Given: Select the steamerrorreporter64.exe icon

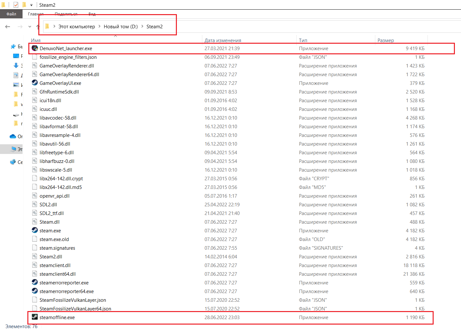Looking at the screenshot, I should pyautogui.click(x=35, y=291).
